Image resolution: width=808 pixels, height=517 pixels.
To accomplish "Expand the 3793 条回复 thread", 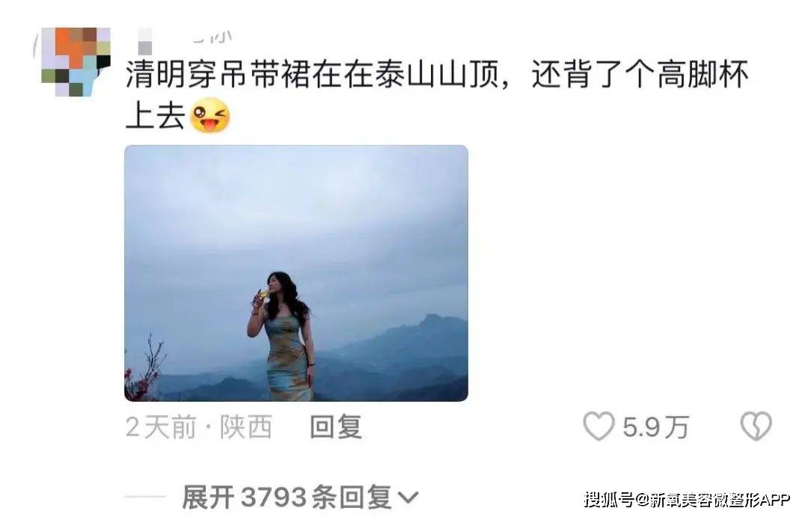I will pos(300,498).
